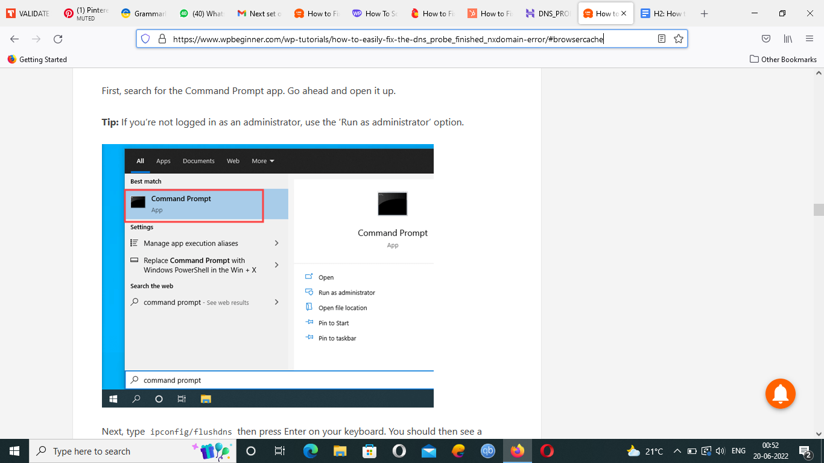Open the Firefox application hamburger menu
824x463 pixels.
810,39
